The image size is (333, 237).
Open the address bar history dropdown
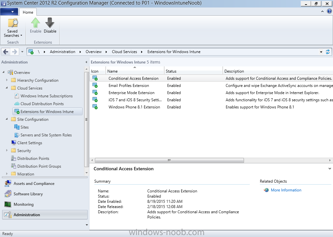click(321, 52)
